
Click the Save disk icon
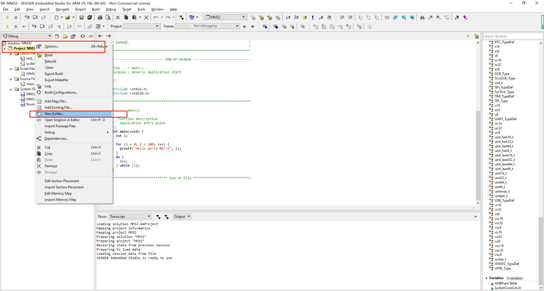point(82,17)
